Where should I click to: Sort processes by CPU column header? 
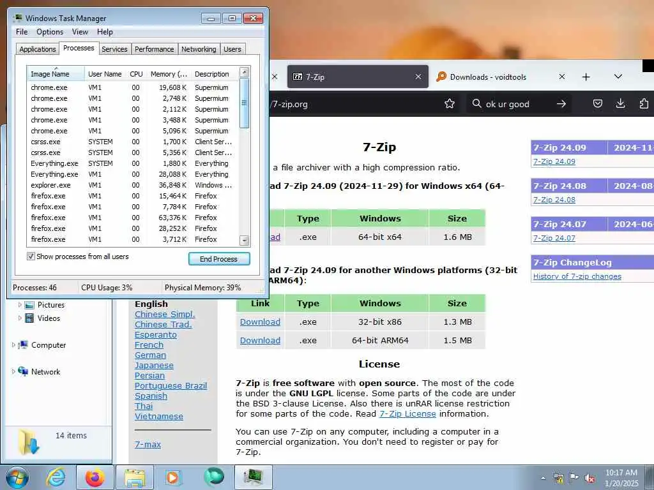pyautogui.click(x=136, y=74)
